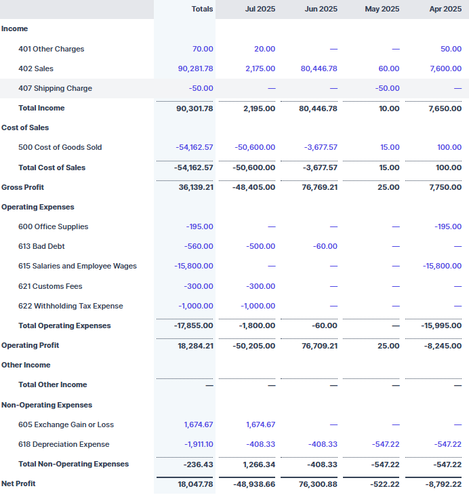Click the Jun 2025 Sales amount 80,446.78
This screenshot has width=469, height=495.
tap(319, 68)
